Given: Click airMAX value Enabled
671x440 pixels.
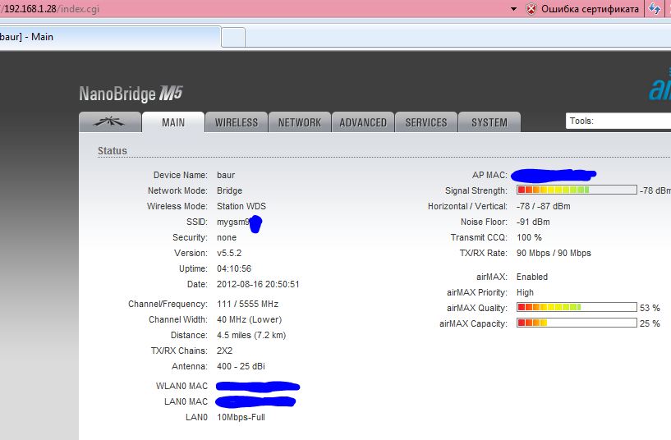Looking at the screenshot, I should (x=532, y=277).
